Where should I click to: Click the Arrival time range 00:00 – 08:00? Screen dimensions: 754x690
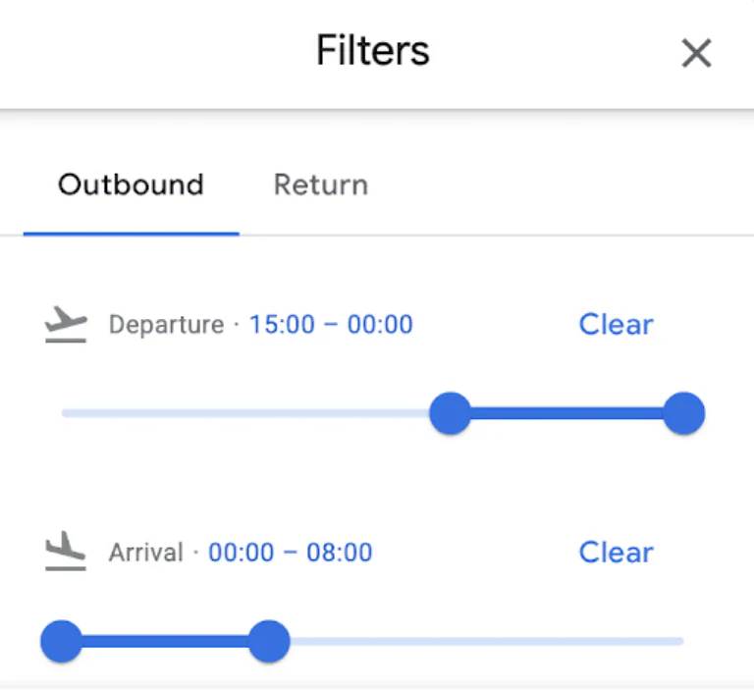pos(291,552)
